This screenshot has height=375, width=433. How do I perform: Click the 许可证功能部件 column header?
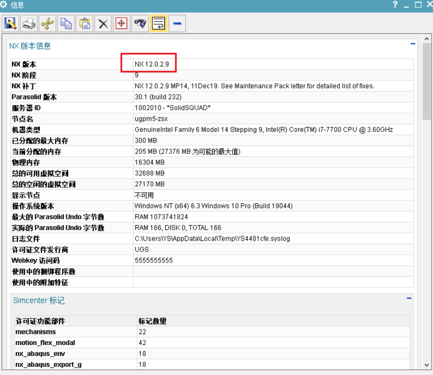(x=40, y=321)
